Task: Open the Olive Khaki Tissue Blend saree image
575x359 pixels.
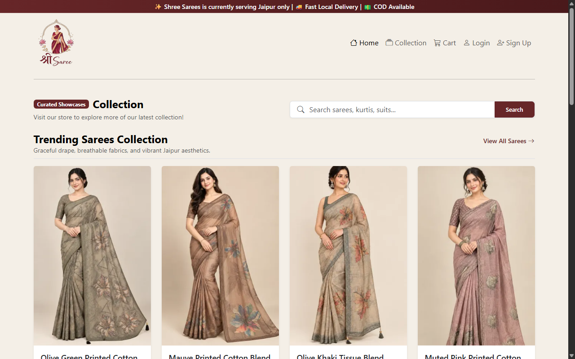Action: tap(348, 256)
